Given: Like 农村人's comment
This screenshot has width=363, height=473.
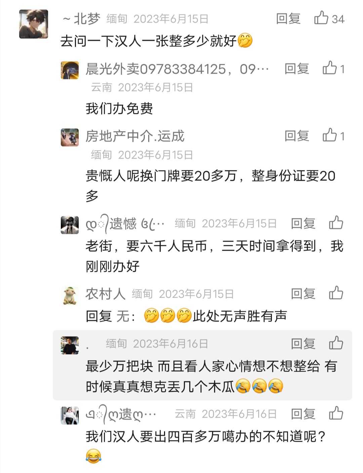Looking at the screenshot, I should click(336, 293).
